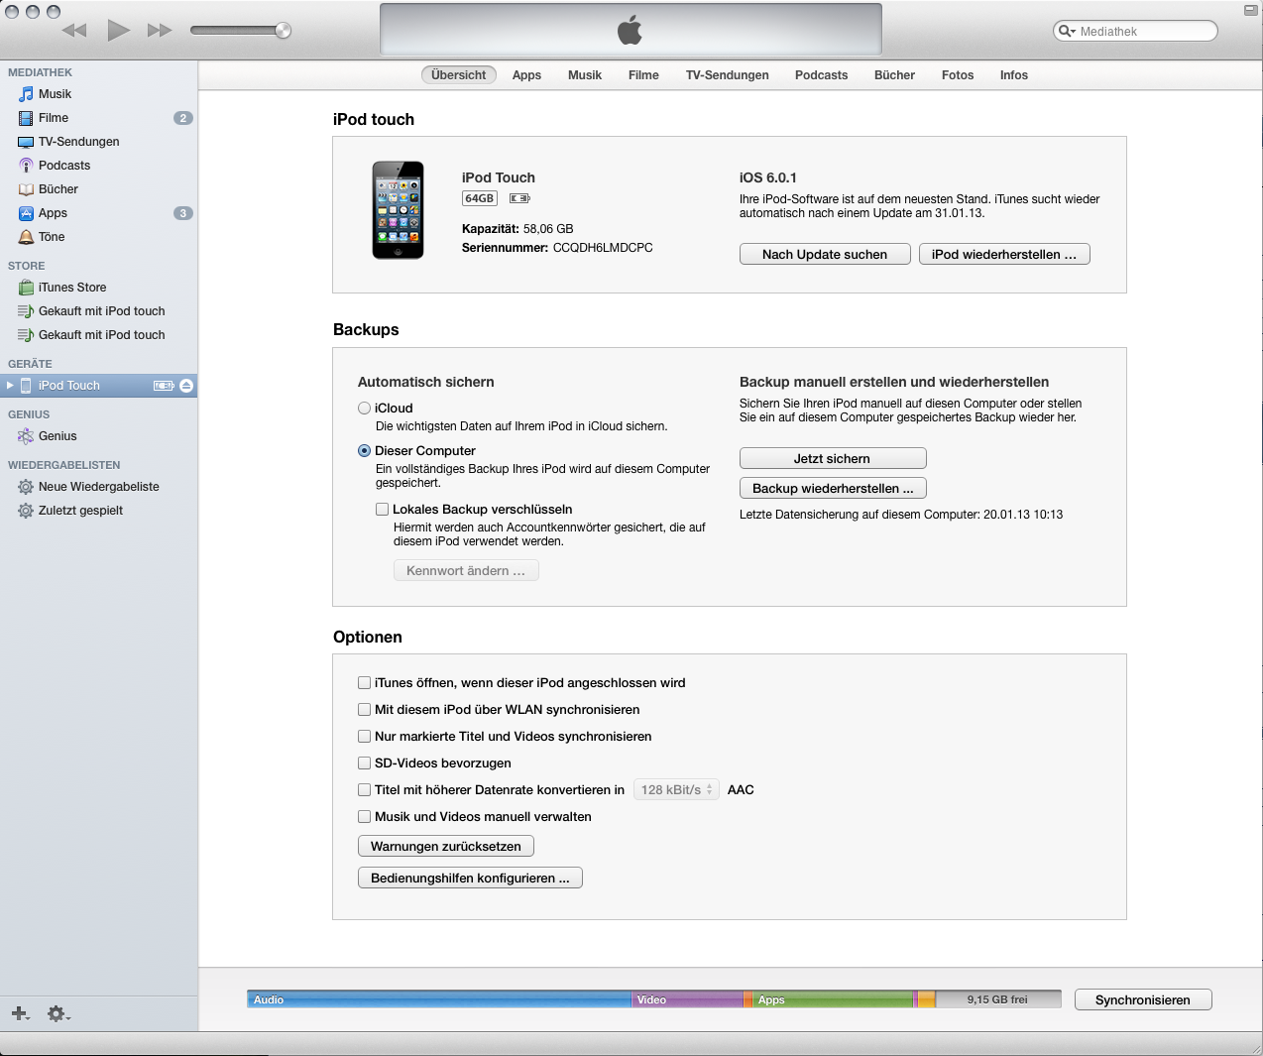Check Musik und Videos manuell verwalten

point(364,817)
